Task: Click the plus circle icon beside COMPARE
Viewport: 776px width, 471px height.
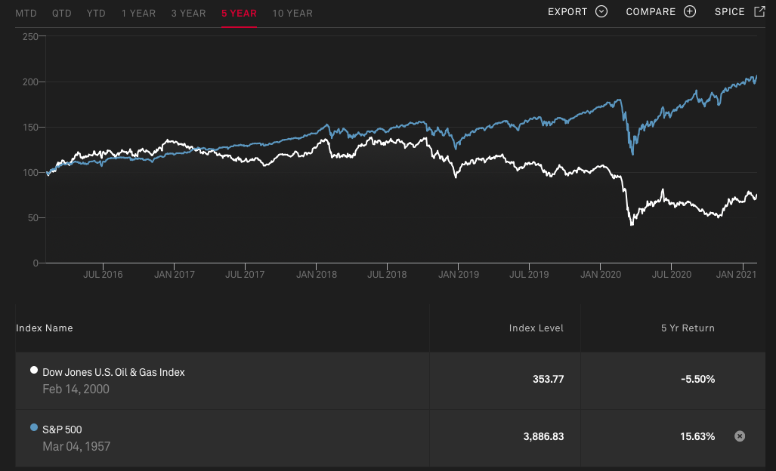Action: (x=690, y=11)
